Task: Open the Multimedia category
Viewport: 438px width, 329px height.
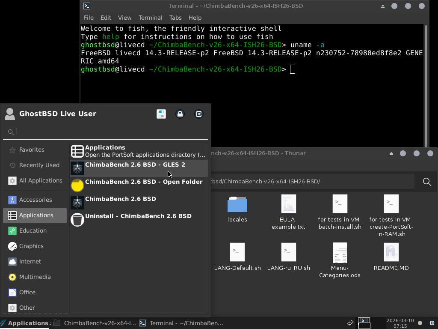Action: click(x=35, y=277)
